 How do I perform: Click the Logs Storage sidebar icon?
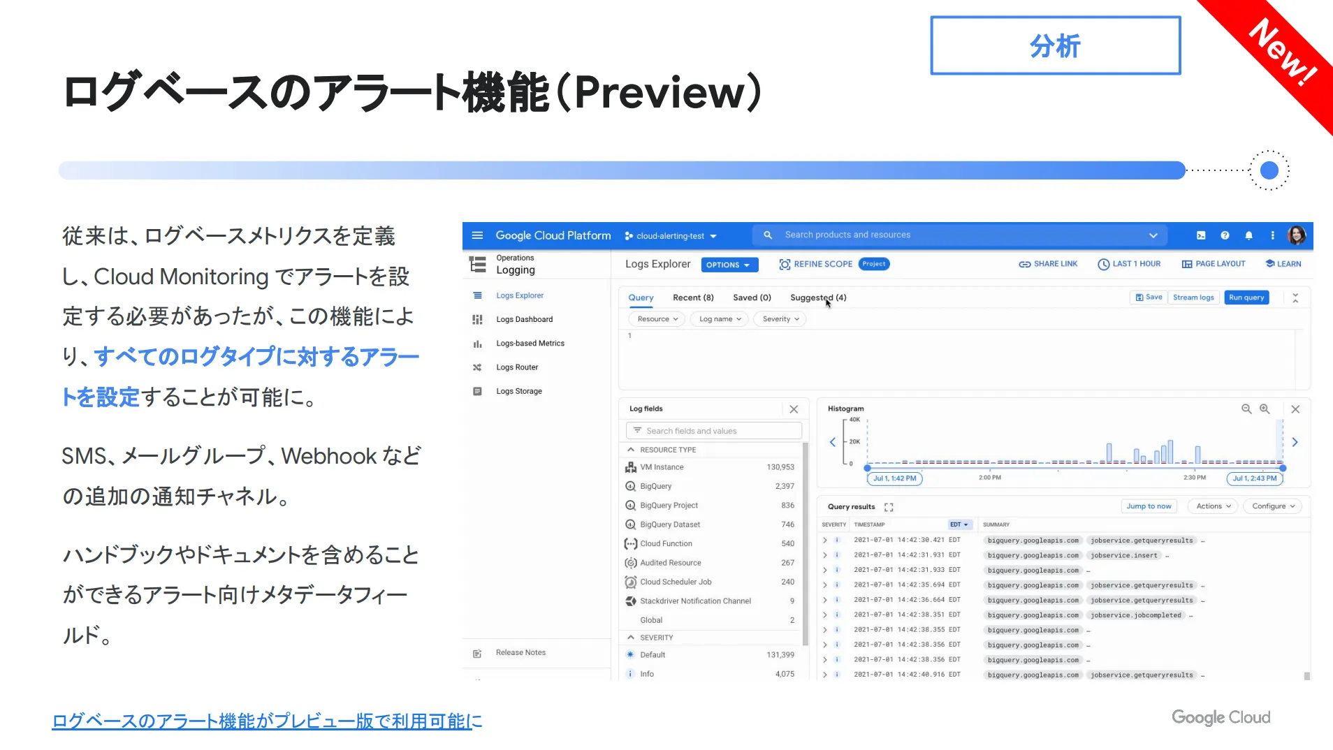[477, 391]
